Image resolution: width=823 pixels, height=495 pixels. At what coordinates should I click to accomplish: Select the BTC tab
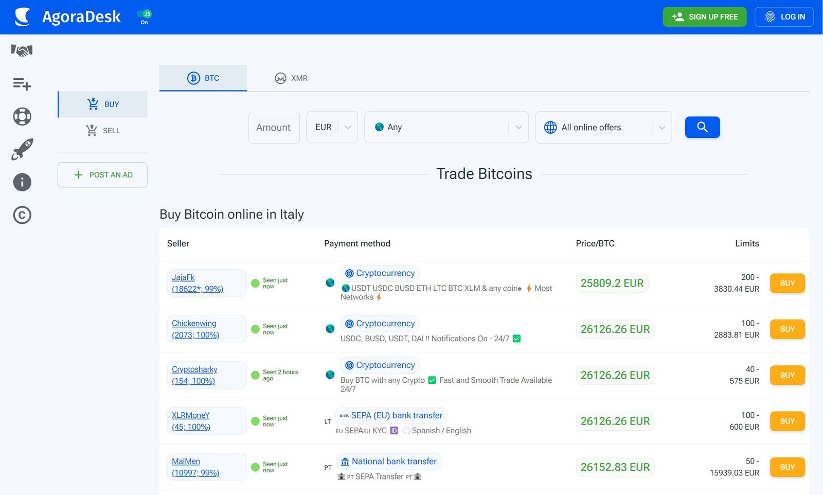[203, 78]
